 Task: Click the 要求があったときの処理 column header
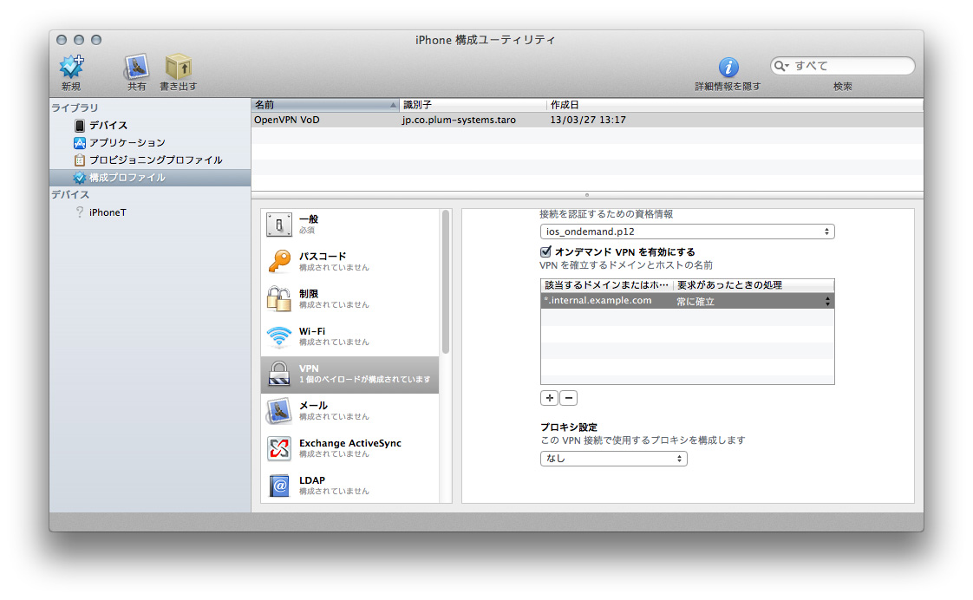(754, 285)
